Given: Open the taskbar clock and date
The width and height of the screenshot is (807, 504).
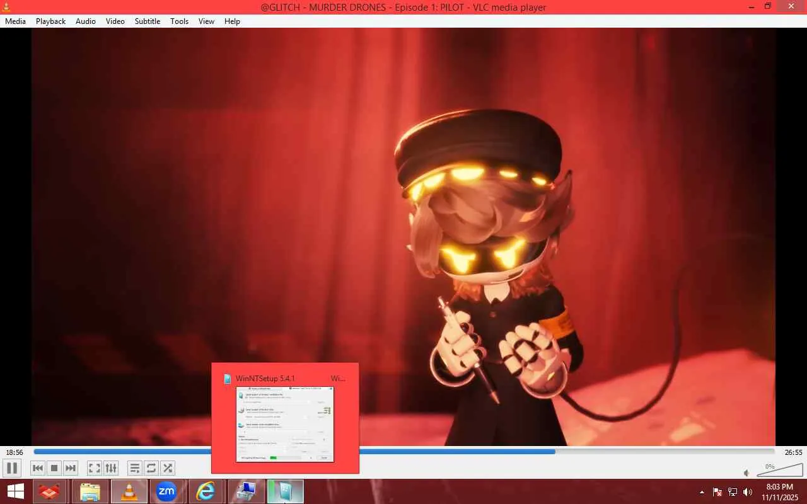Looking at the screenshot, I should click(779, 492).
